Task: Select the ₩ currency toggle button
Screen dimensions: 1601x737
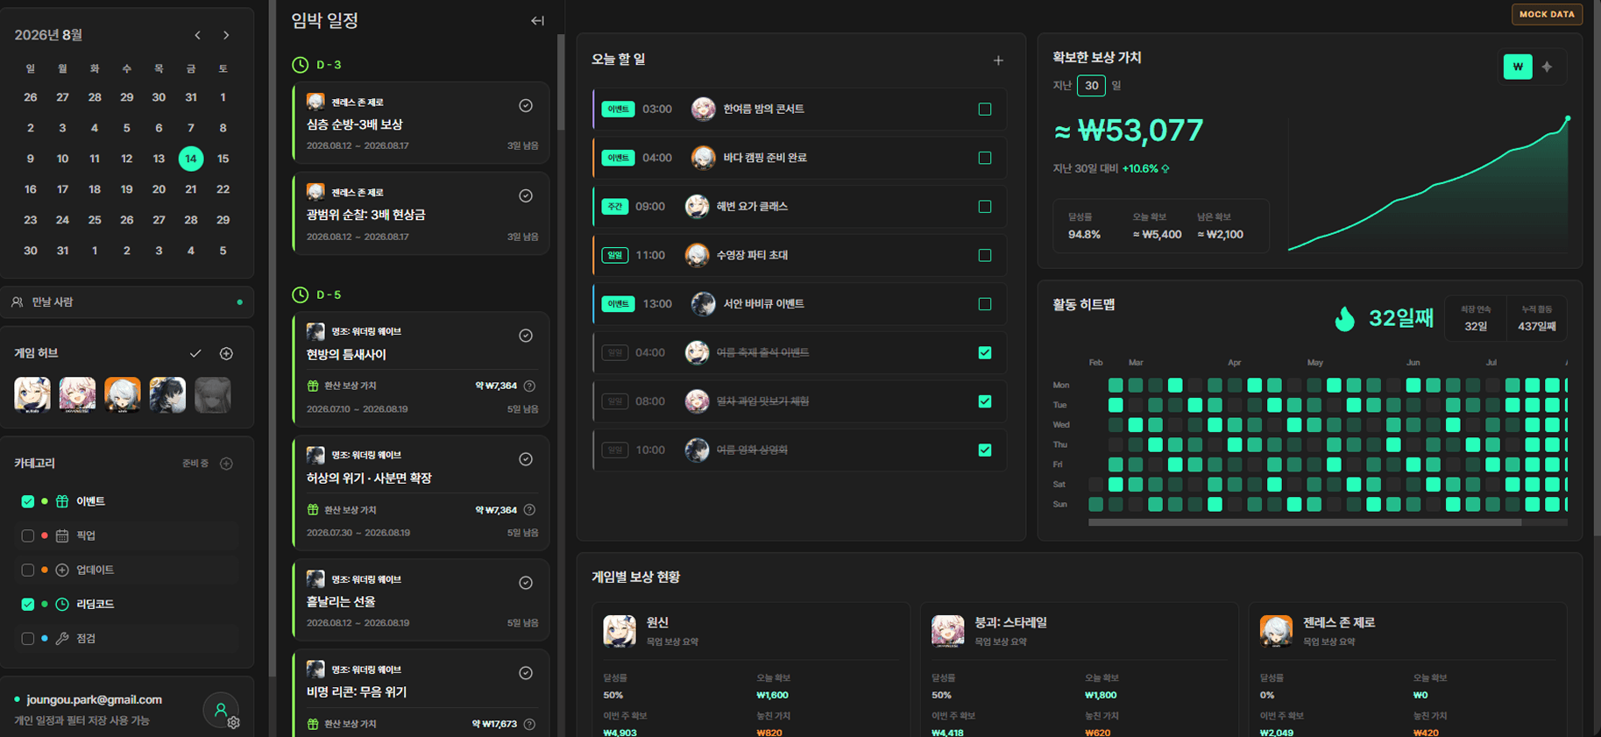Action: (1518, 67)
